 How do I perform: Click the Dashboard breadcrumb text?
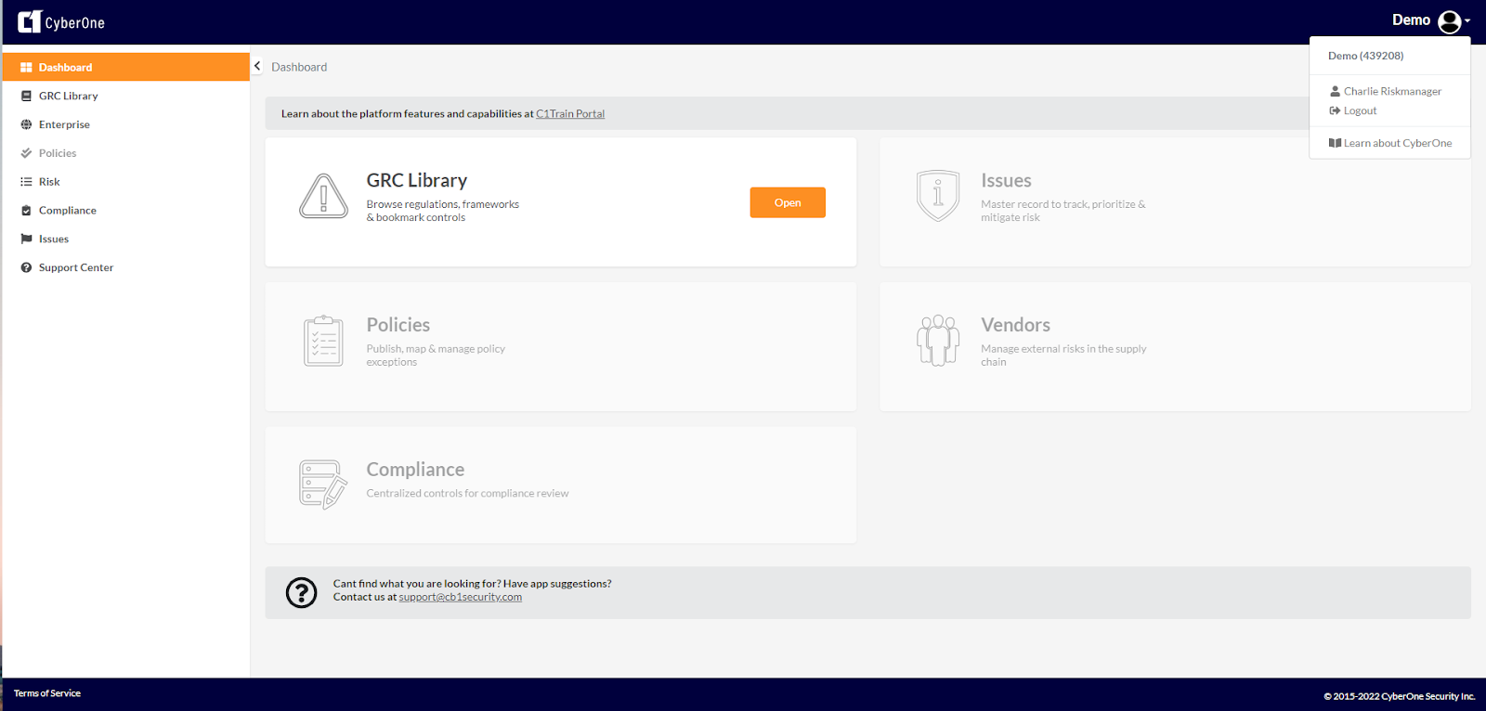click(x=299, y=67)
